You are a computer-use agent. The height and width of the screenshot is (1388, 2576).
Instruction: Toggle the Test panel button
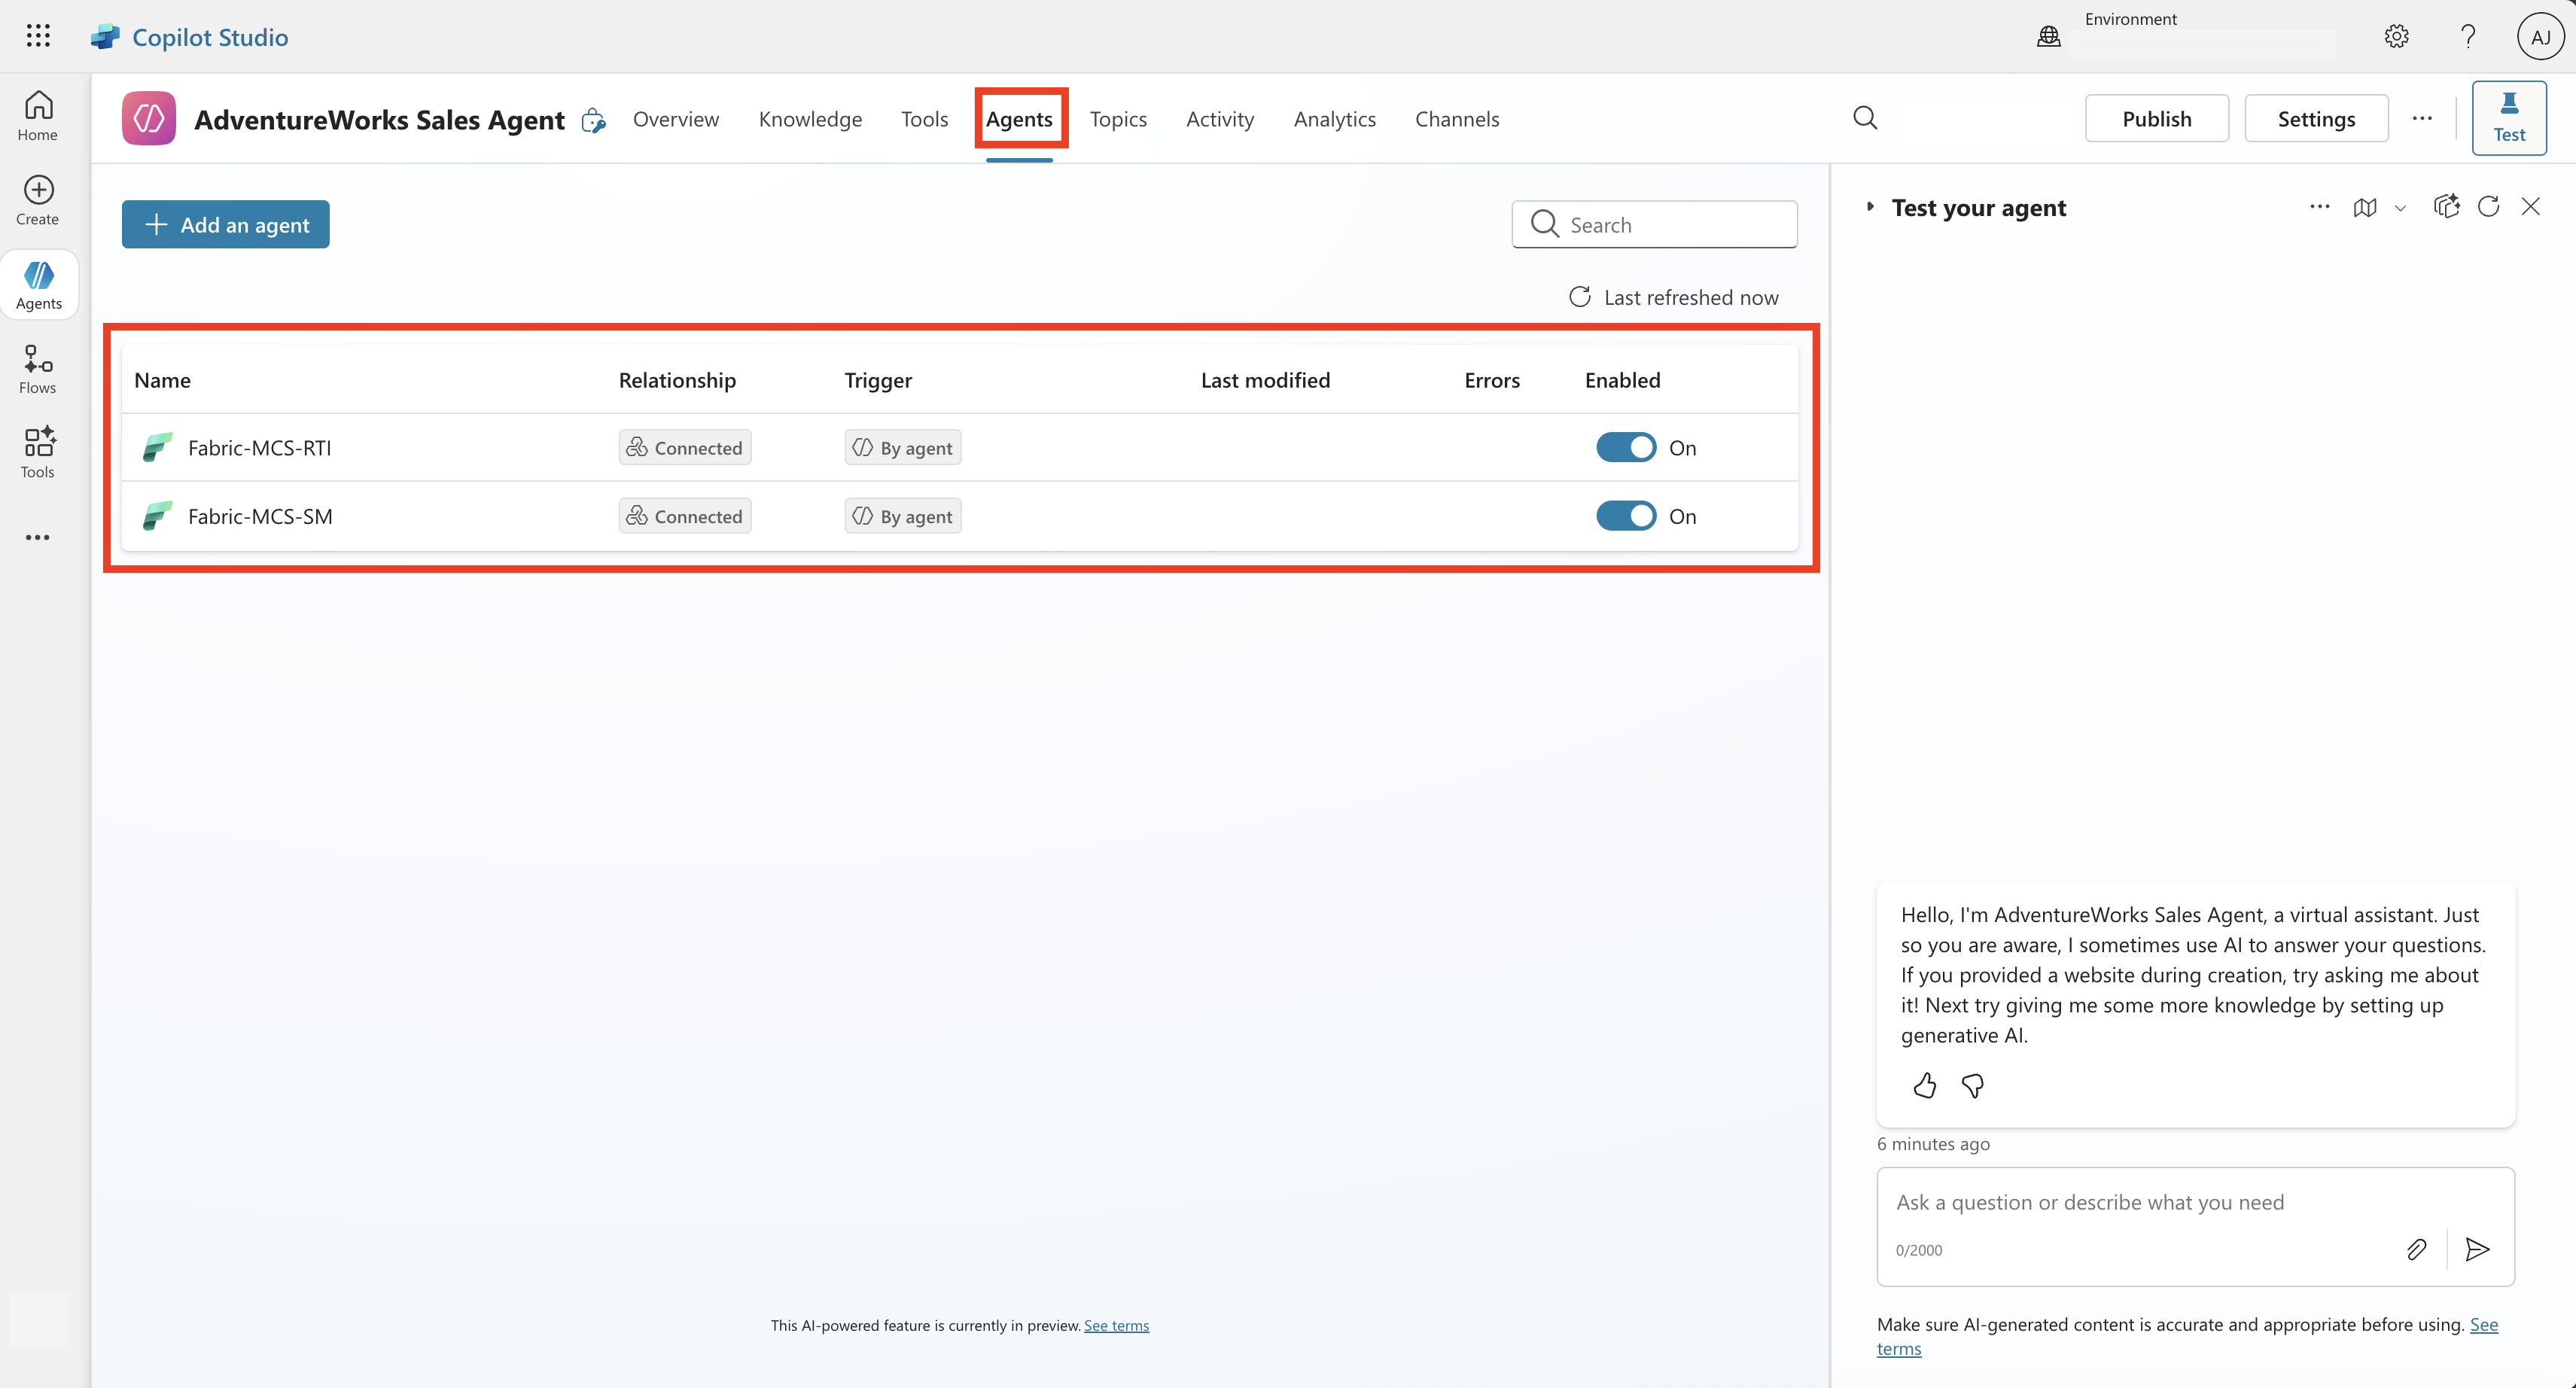point(2508,118)
